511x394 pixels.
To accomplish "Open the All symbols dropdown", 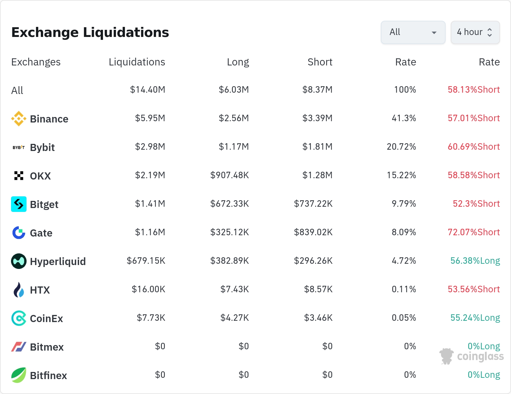I will tap(413, 32).
